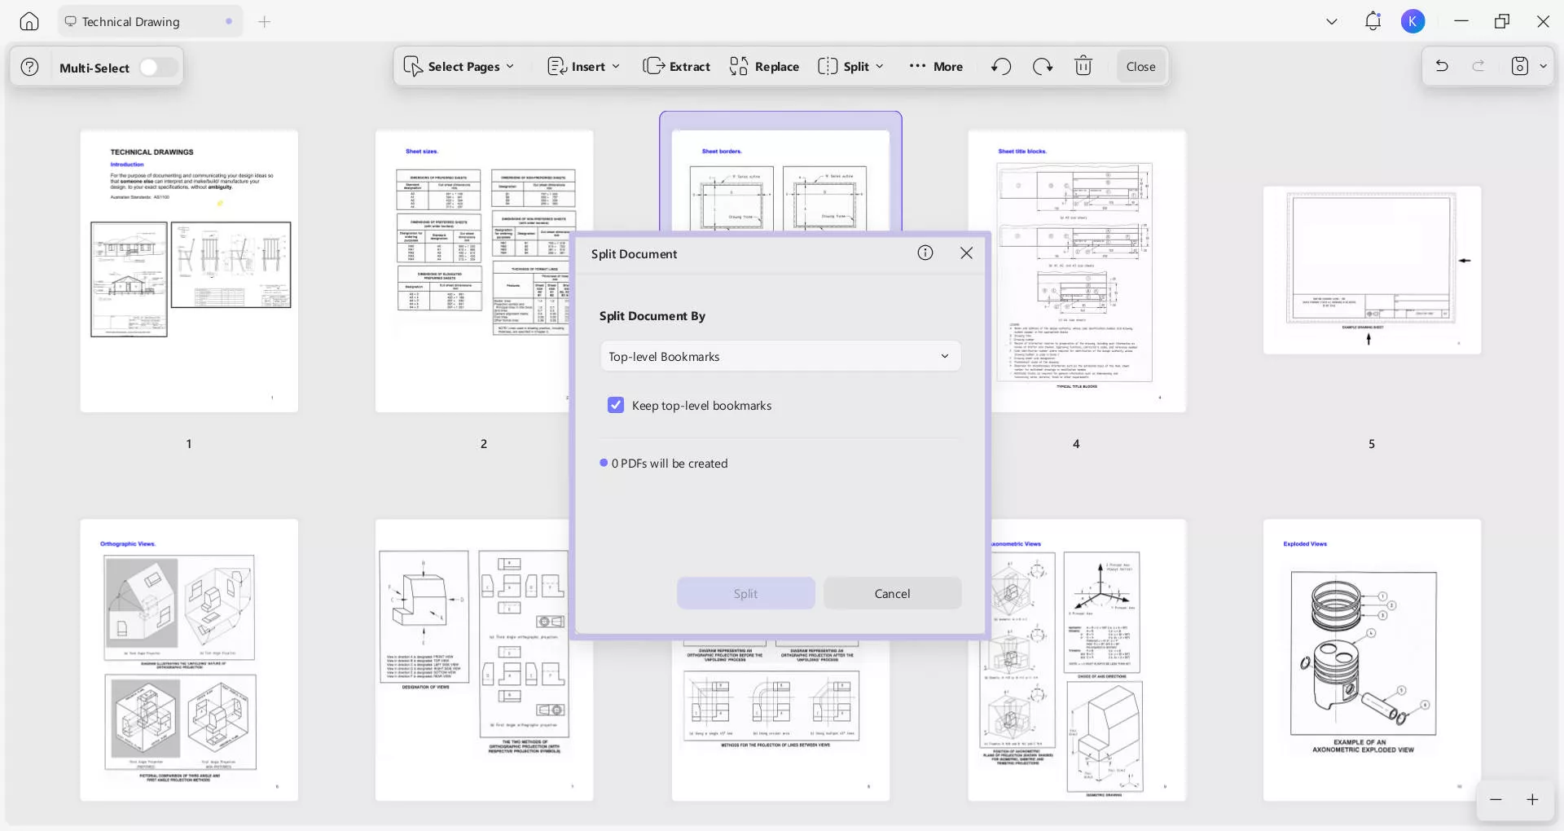This screenshot has width=1564, height=831.
Task: Zoom in thumbnails with plus button
Action: (1532, 800)
